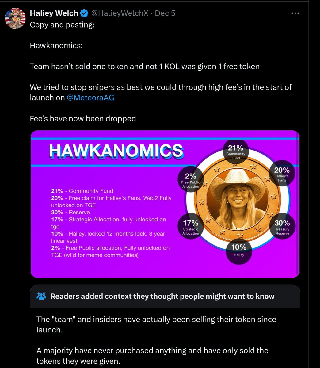Follow the @MeteoraAG mention link
Screen dimensions: 320x368
tap(90, 98)
